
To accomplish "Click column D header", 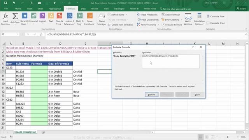I will [60, 44].
